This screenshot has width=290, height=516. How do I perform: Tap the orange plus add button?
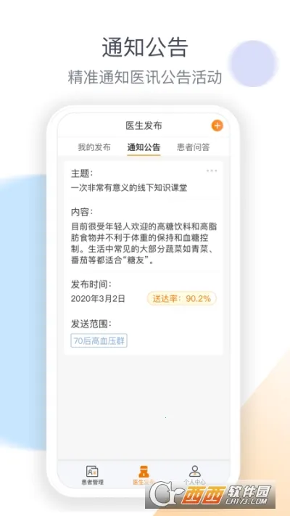pyautogui.click(x=217, y=126)
